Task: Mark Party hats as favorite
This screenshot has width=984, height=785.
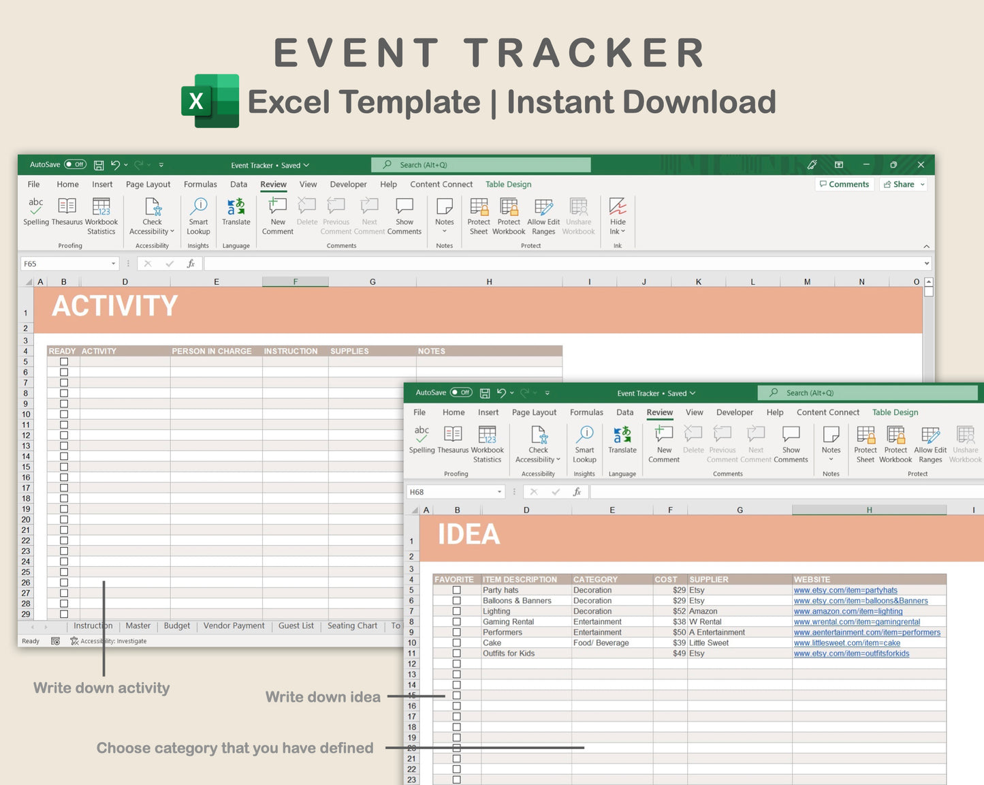Action: pos(456,590)
